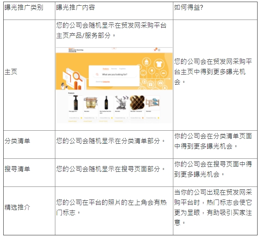
Task: Click the gift box icon in banner graphic
Action: [151, 84]
